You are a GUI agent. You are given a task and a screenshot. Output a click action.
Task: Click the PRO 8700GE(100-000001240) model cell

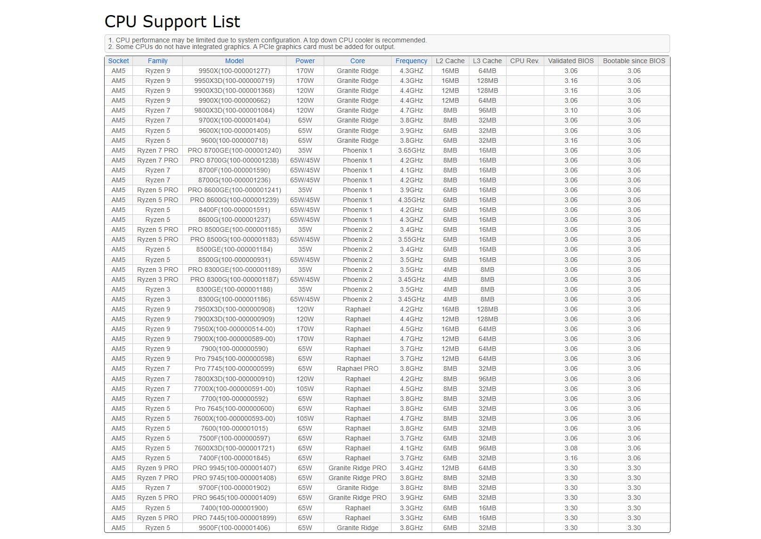pyautogui.click(x=234, y=150)
